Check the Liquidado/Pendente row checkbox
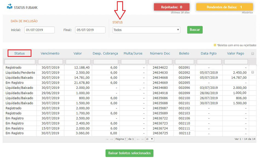Screen dimensions: 260x158 point(252,72)
